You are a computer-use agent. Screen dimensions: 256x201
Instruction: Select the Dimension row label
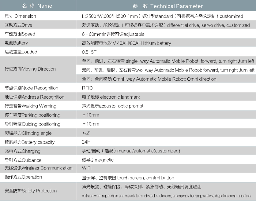(21, 16)
